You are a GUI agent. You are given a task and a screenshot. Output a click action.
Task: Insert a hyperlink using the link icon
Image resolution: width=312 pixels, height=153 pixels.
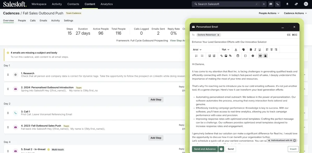(x=222, y=56)
